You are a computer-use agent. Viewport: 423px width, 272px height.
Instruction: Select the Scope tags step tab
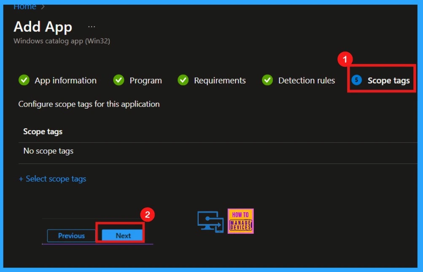388,80
